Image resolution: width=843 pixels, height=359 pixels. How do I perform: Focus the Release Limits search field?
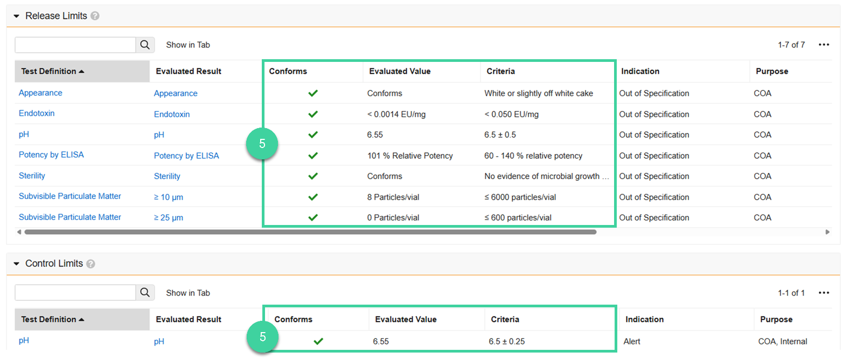(75, 45)
